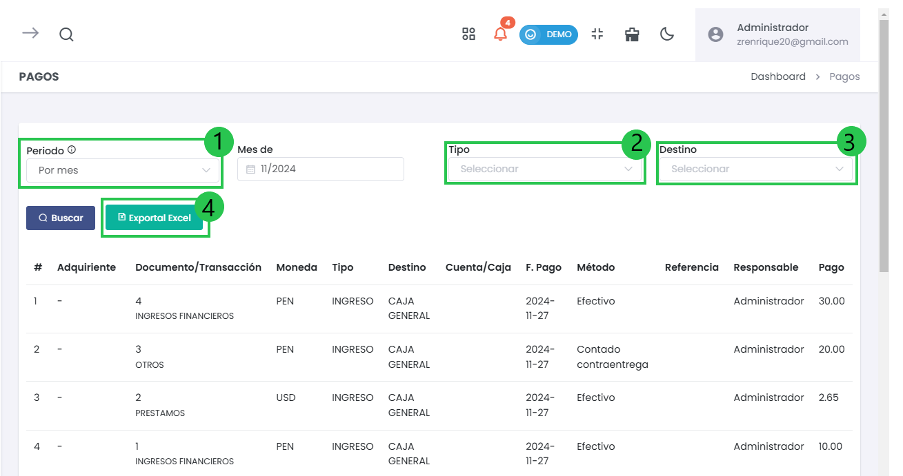Click the Exportal Excel button
The width and height of the screenshot is (903, 476).
[x=154, y=218]
